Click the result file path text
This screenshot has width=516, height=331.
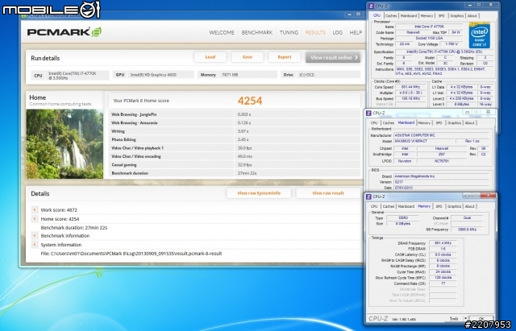(131, 254)
